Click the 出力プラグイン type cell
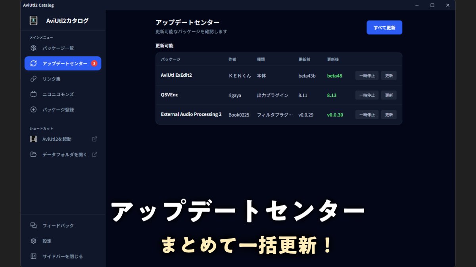476x267 pixels. [x=273, y=95]
